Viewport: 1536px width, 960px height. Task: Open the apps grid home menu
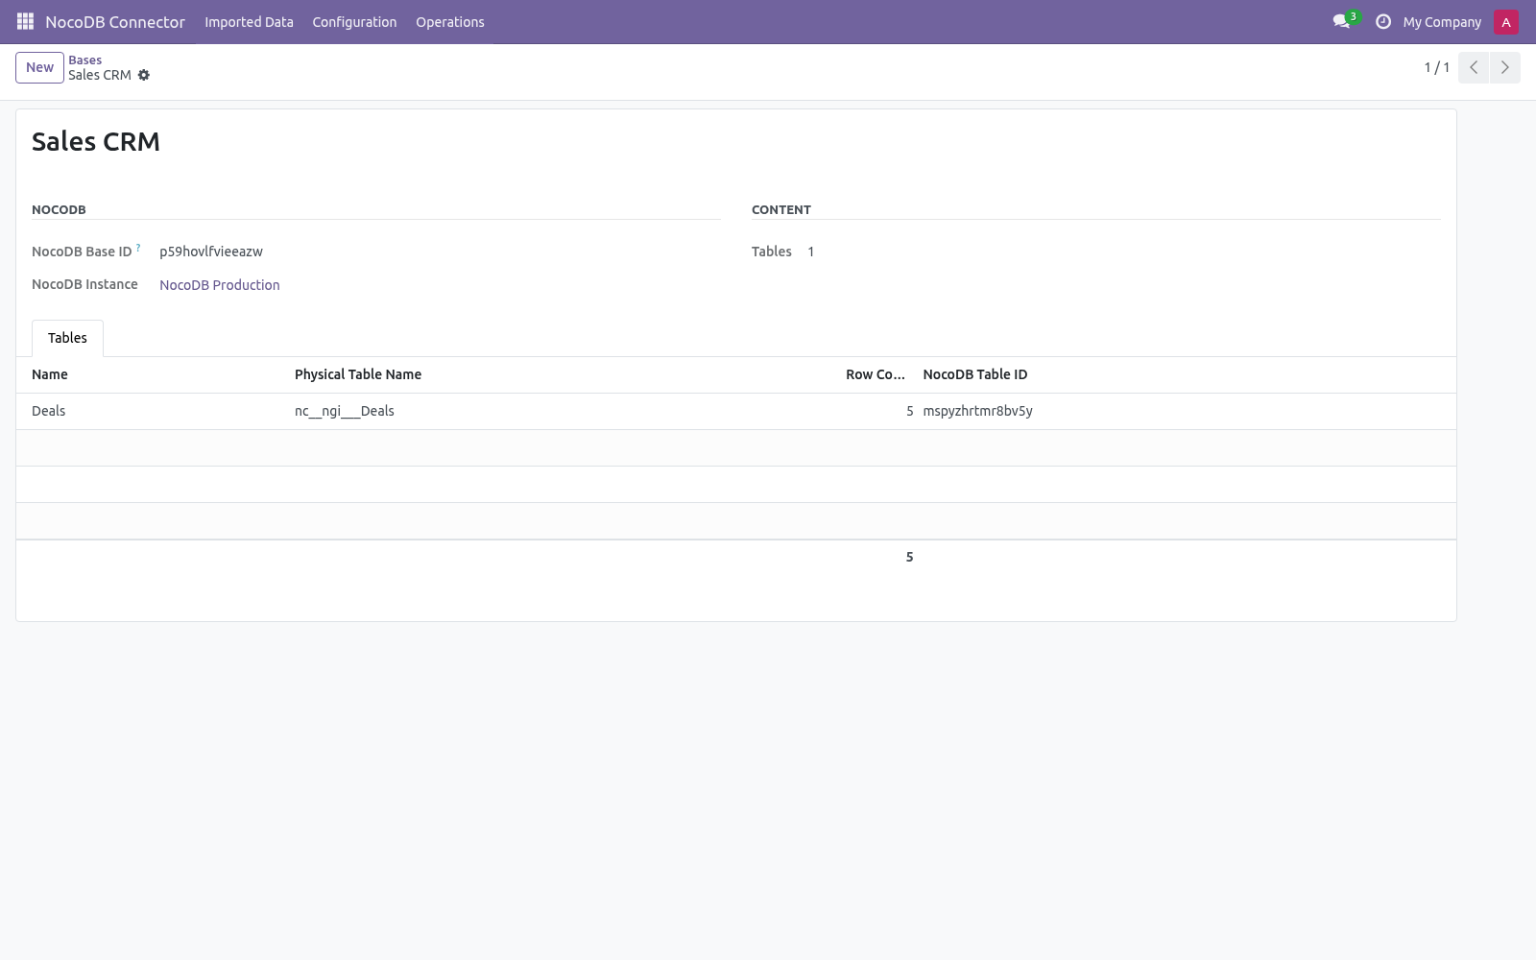click(x=25, y=21)
